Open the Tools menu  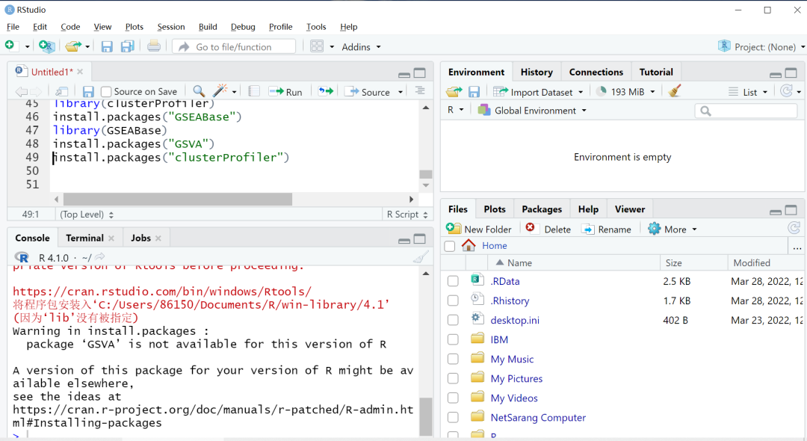(x=316, y=27)
